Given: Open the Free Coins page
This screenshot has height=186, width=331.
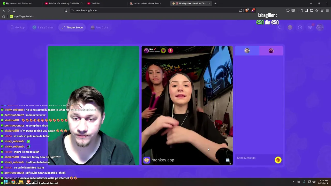Looking at the screenshot, I should click(x=100, y=27).
